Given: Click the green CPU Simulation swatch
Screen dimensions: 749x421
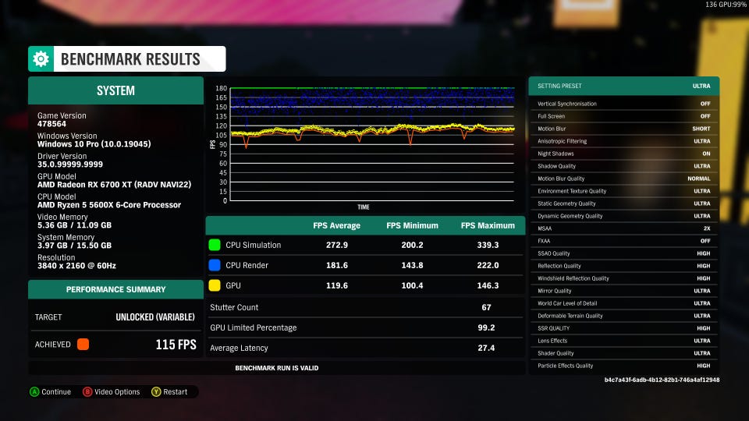Looking at the screenshot, I should 215,245.
